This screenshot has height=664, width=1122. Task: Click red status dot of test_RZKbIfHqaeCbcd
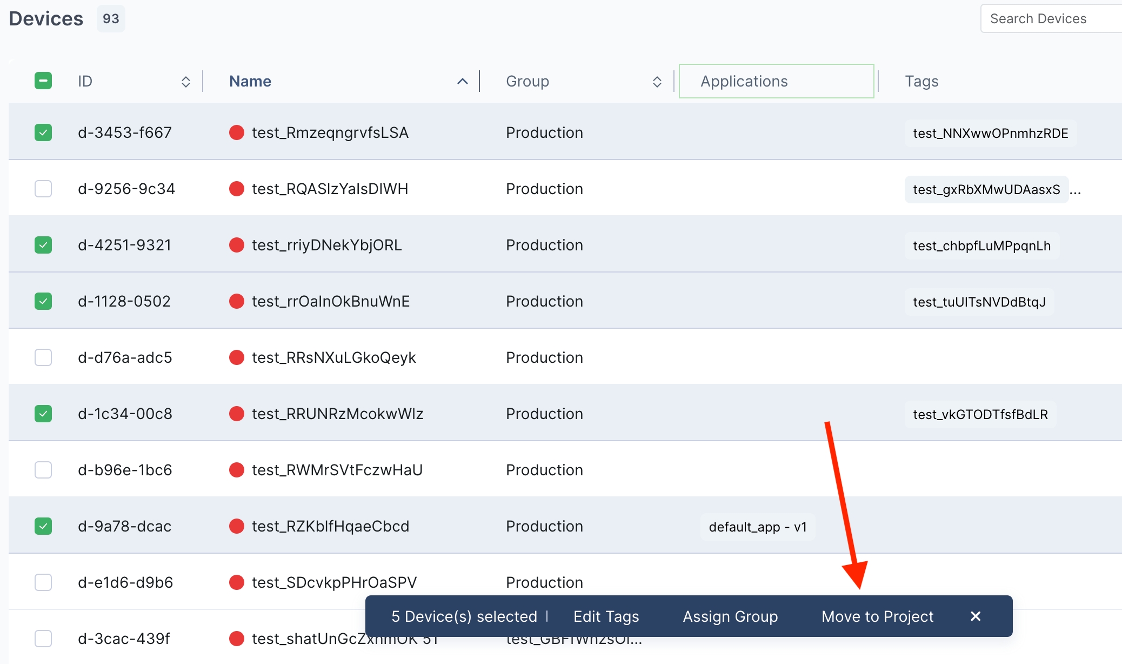click(236, 526)
